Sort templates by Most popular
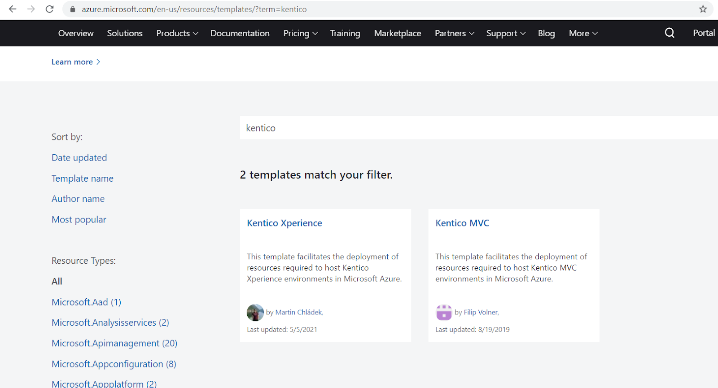Screen dimensions: 718x388 (79, 219)
